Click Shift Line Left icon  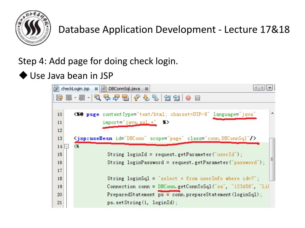click(x=167, y=98)
